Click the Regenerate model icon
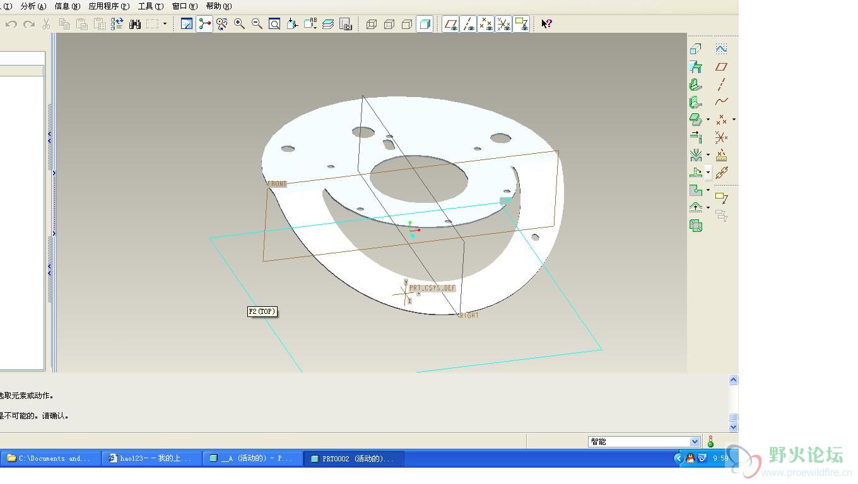 [117, 24]
